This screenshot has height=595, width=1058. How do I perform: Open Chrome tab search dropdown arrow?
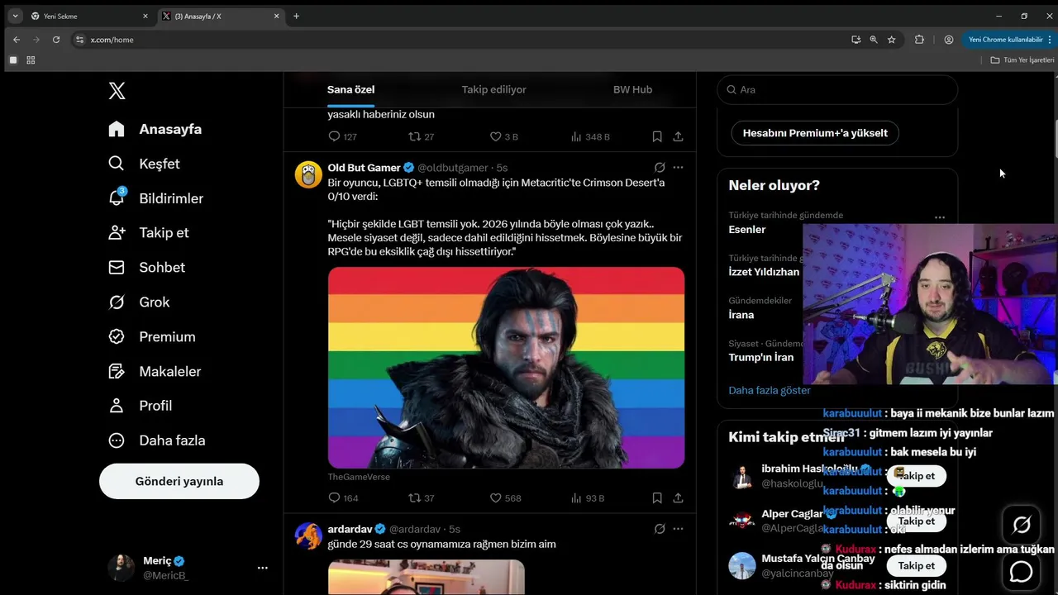[15, 16]
